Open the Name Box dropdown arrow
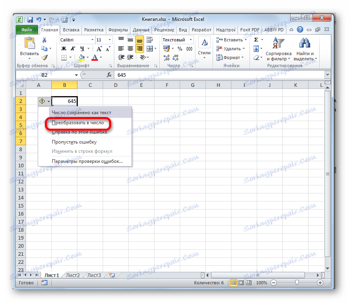Screen dimensions: 349x302 [x=76, y=75]
